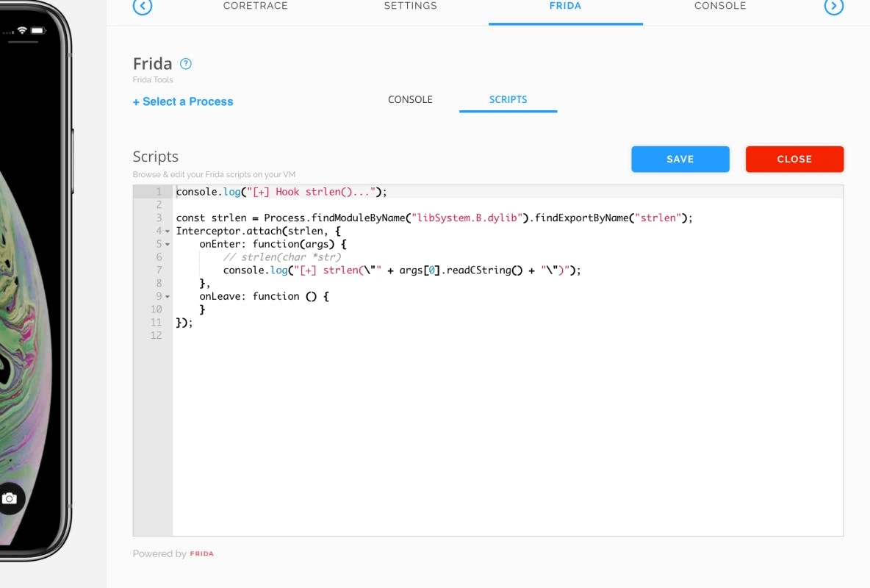The height and width of the screenshot is (588, 870).
Task: Open the Frida CONSOLE sub-tab
Action: [x=410, y=99]
